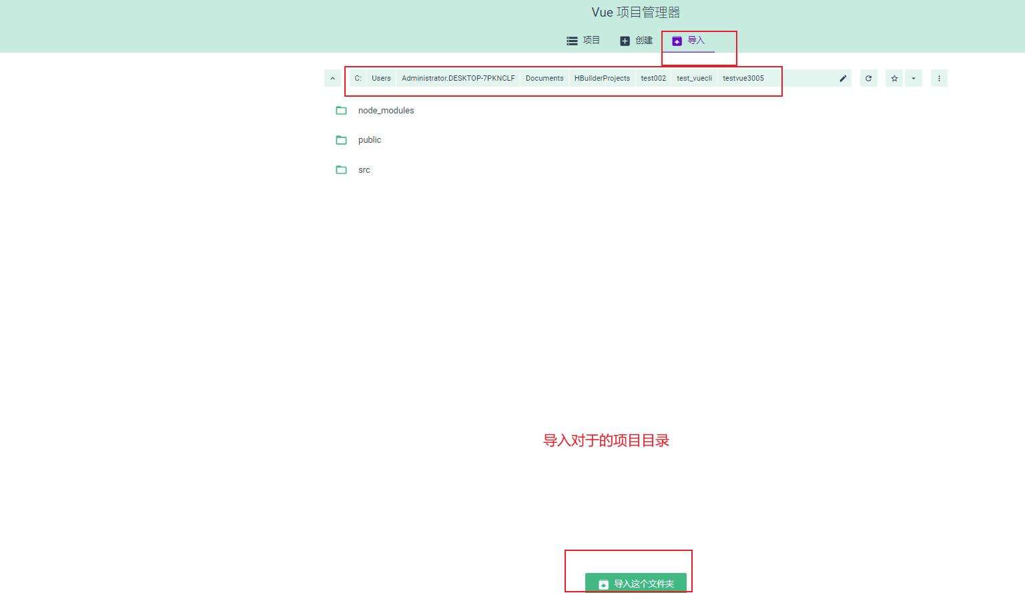Go to the Documents path segment

click(x=545, y=78)
